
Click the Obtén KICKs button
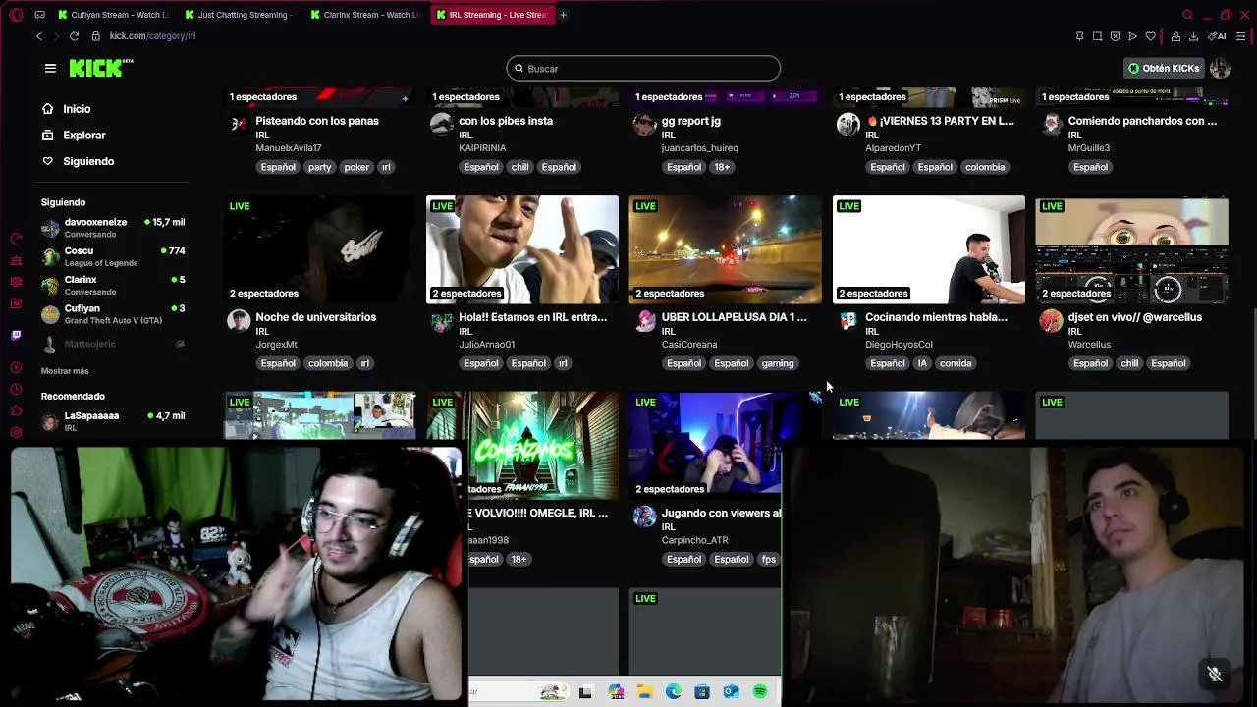(x=1164, y=68)
